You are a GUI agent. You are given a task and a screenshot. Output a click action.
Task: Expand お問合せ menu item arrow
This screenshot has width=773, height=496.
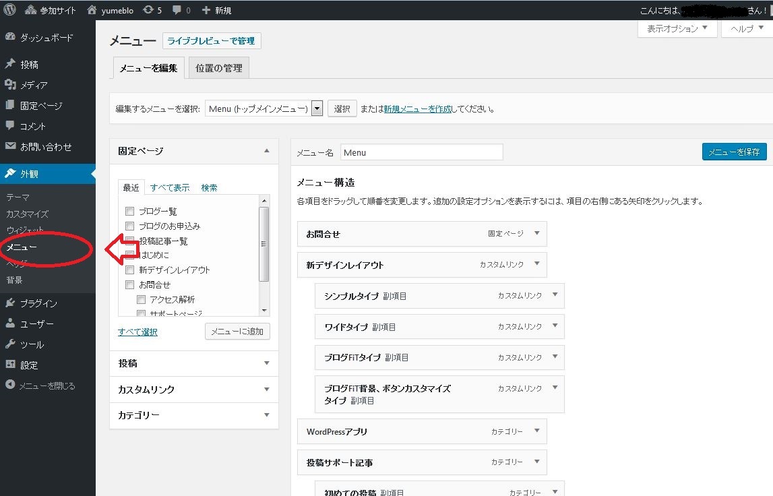537,233
